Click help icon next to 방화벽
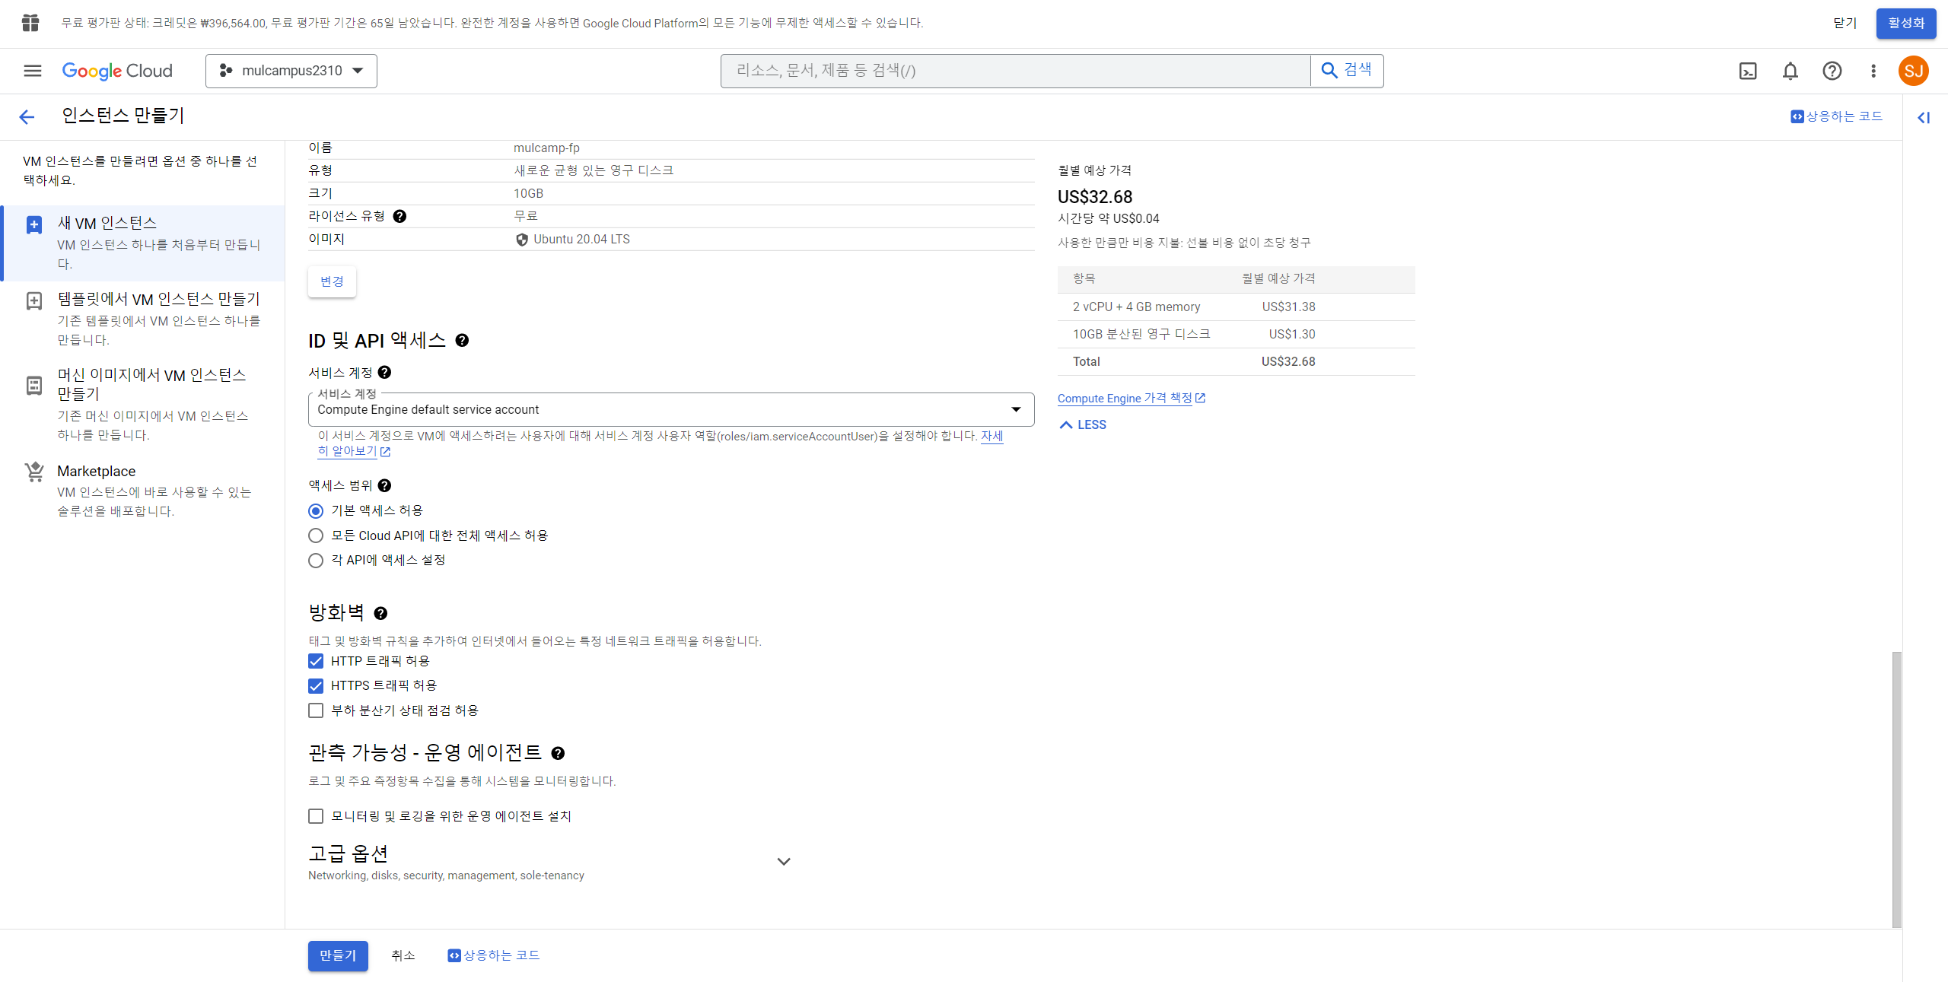Screen dimensions: 1948x982 (380, 613)
